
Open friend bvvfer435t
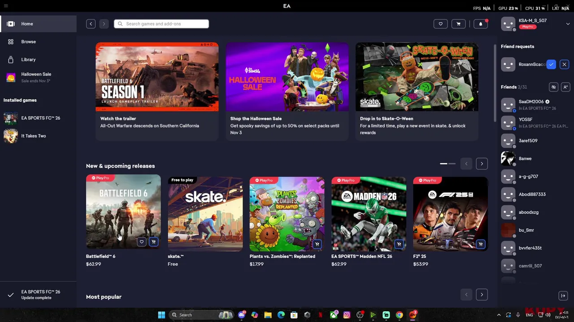pyautogui.click(x=535, y=248)
